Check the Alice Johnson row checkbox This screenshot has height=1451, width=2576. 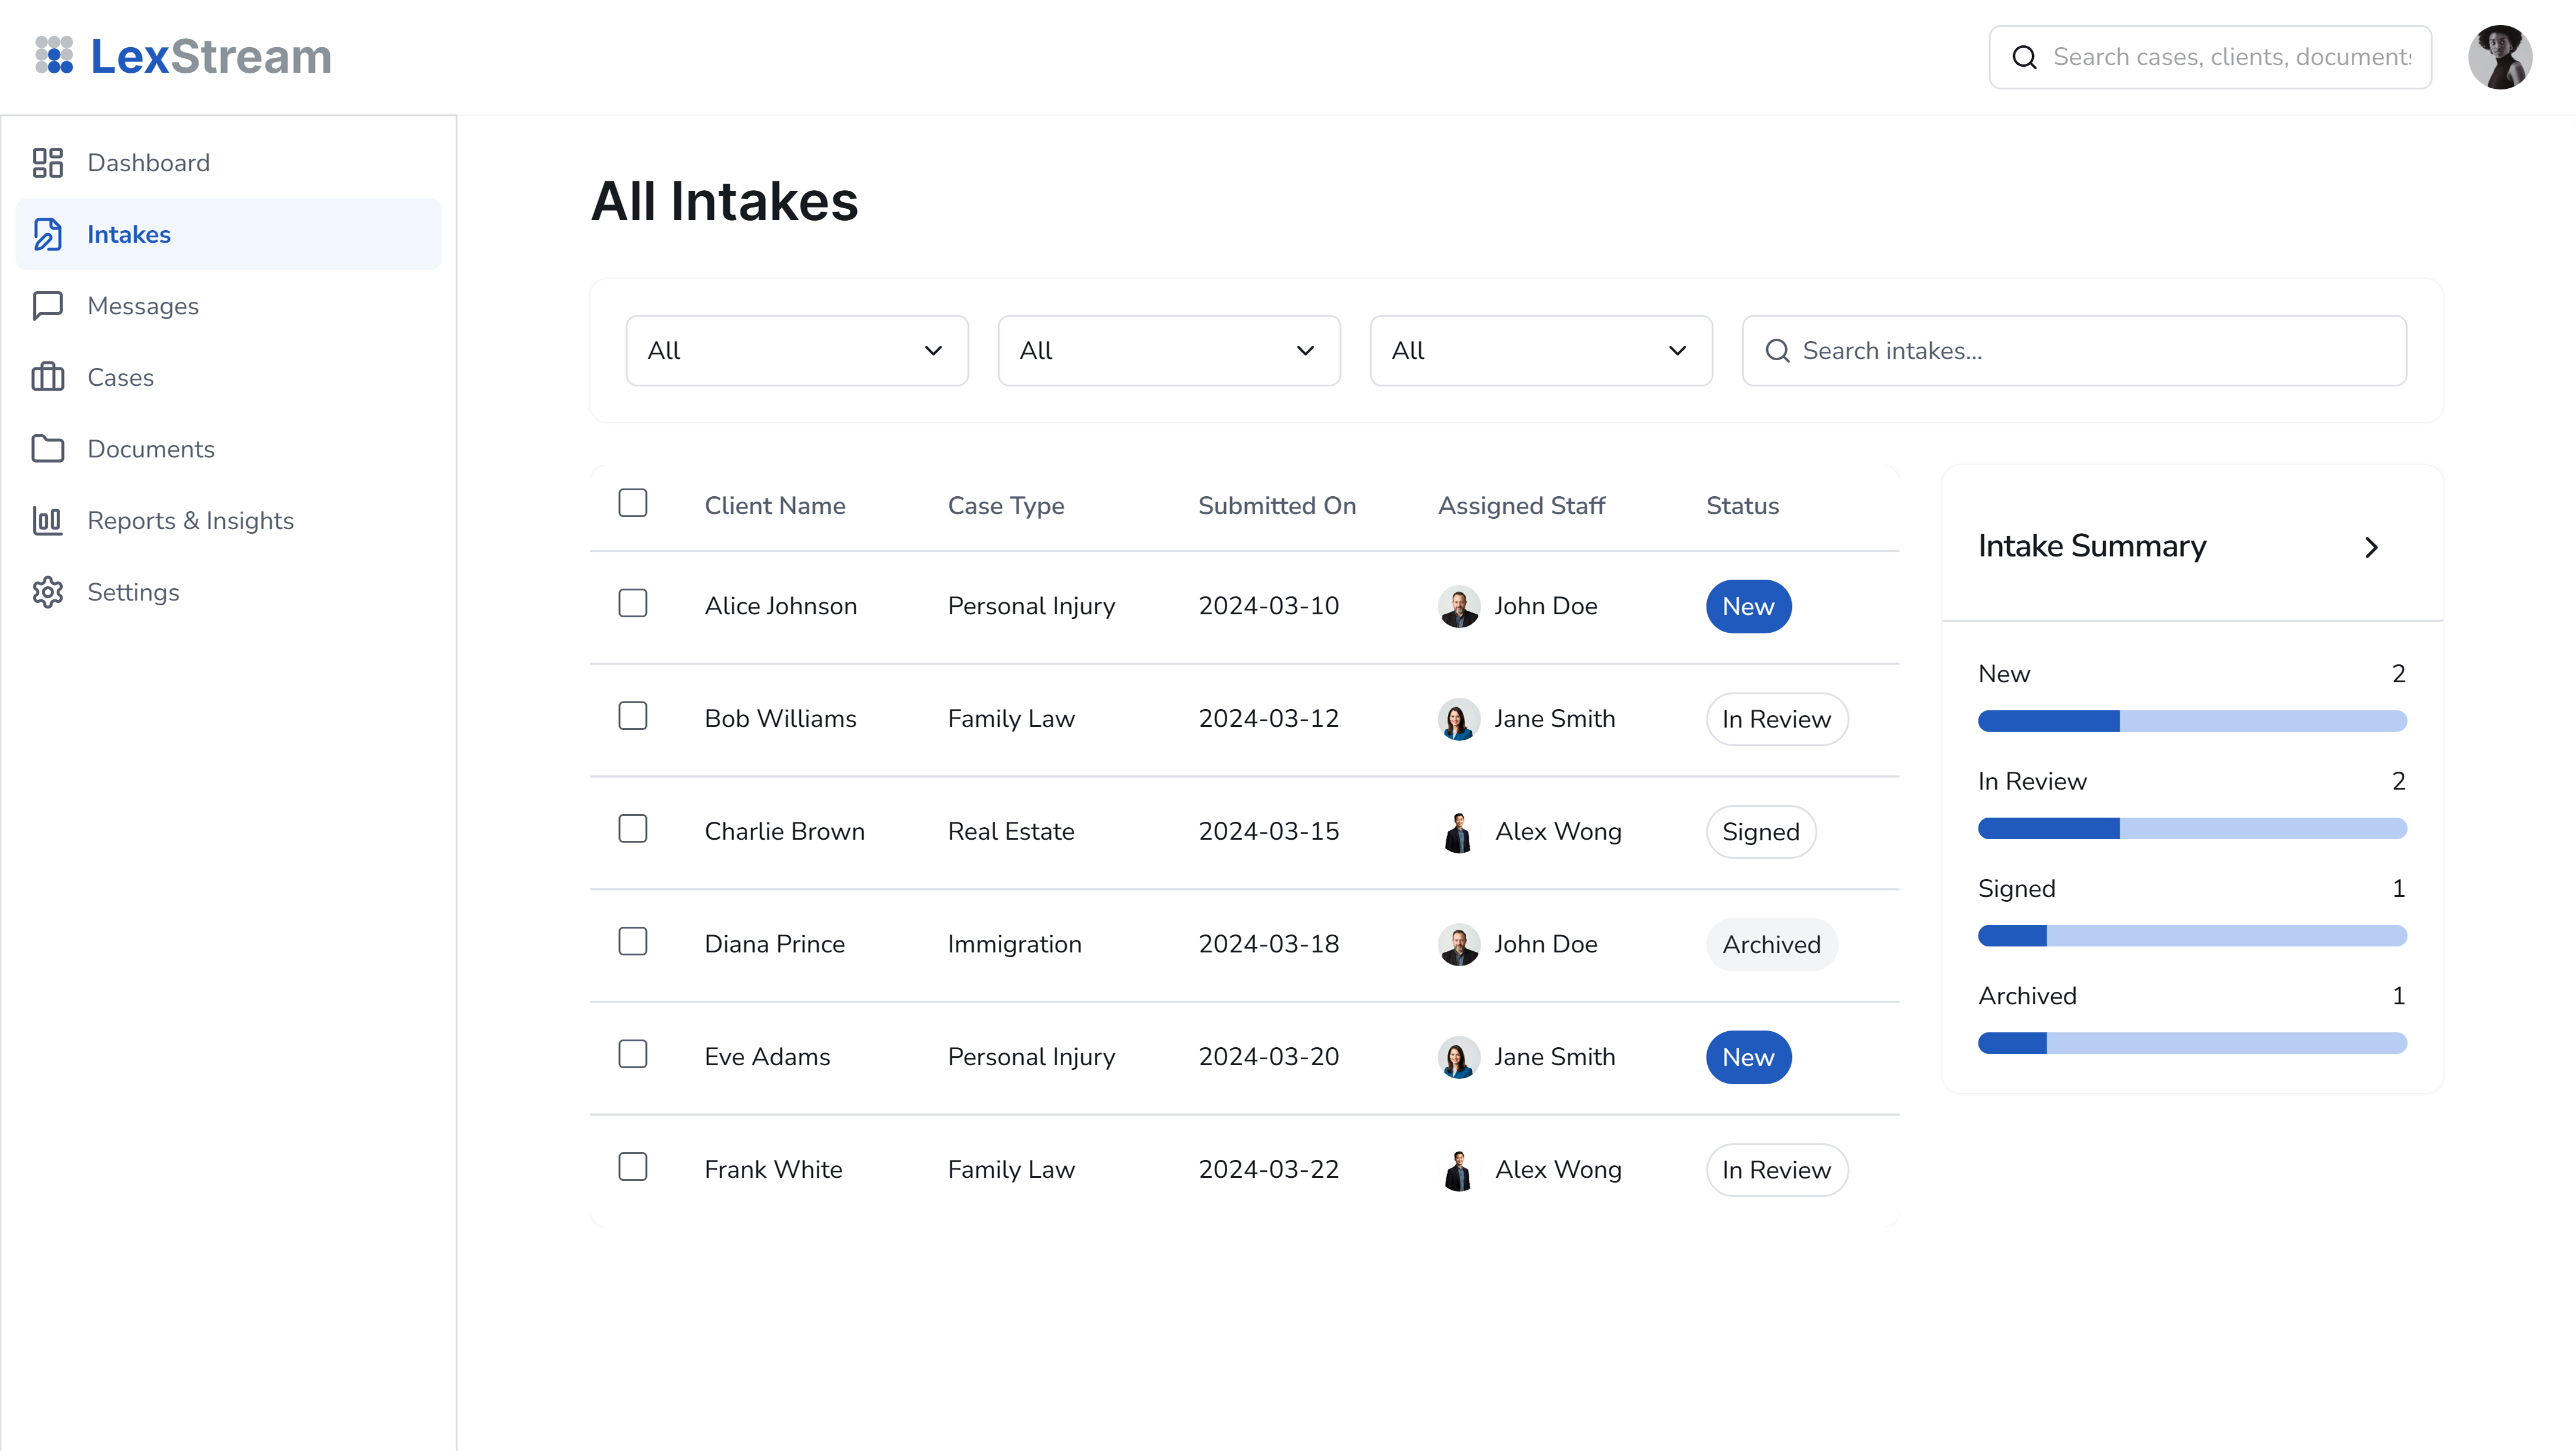pyautogui.click(x=632, y=604)
